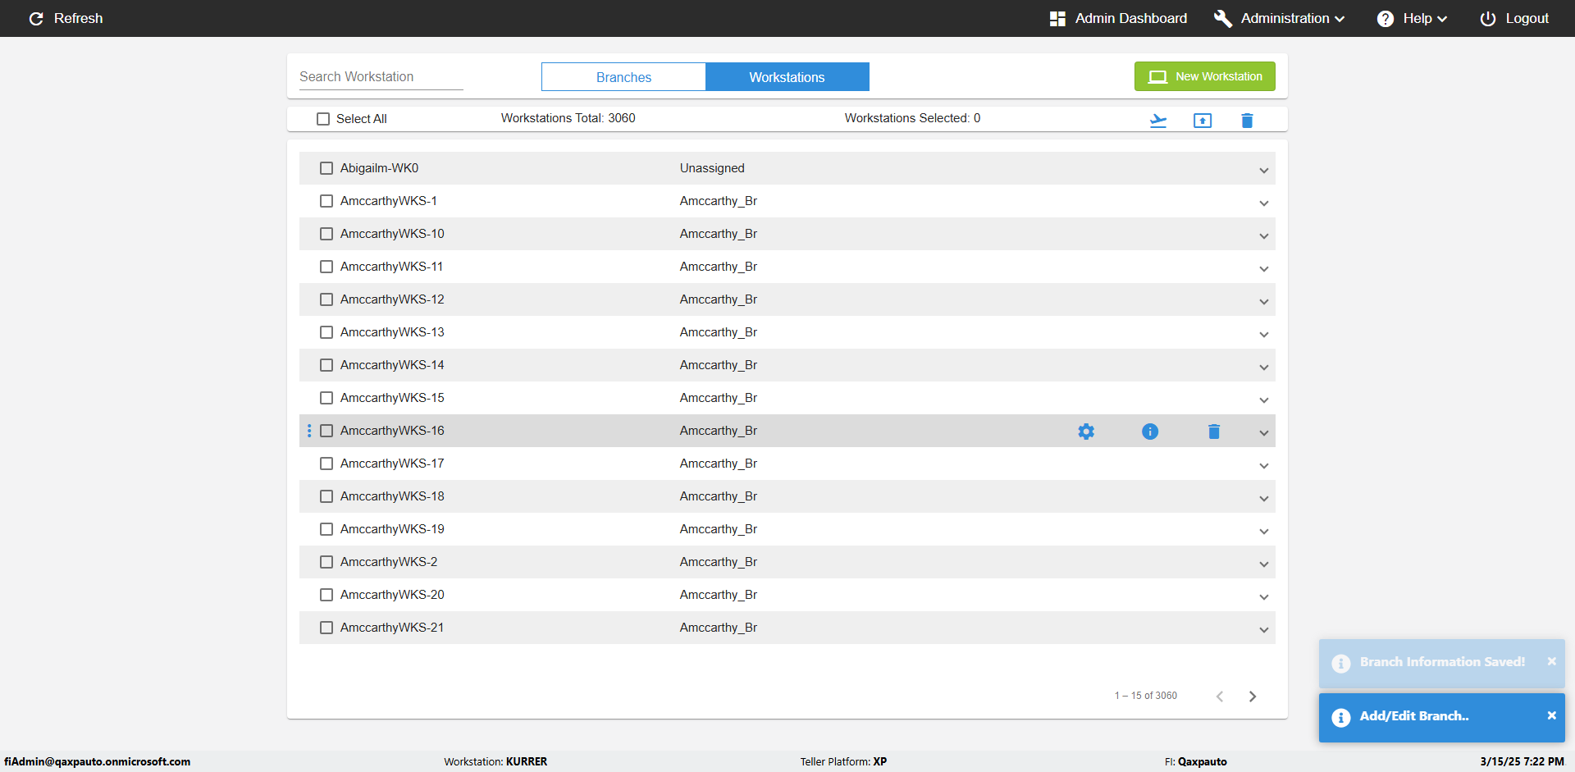The width and height of the screenshot is (1575, 772).
Task: Check the AmccarthyWKS-21 checkbox
Action: coord(326,628)
